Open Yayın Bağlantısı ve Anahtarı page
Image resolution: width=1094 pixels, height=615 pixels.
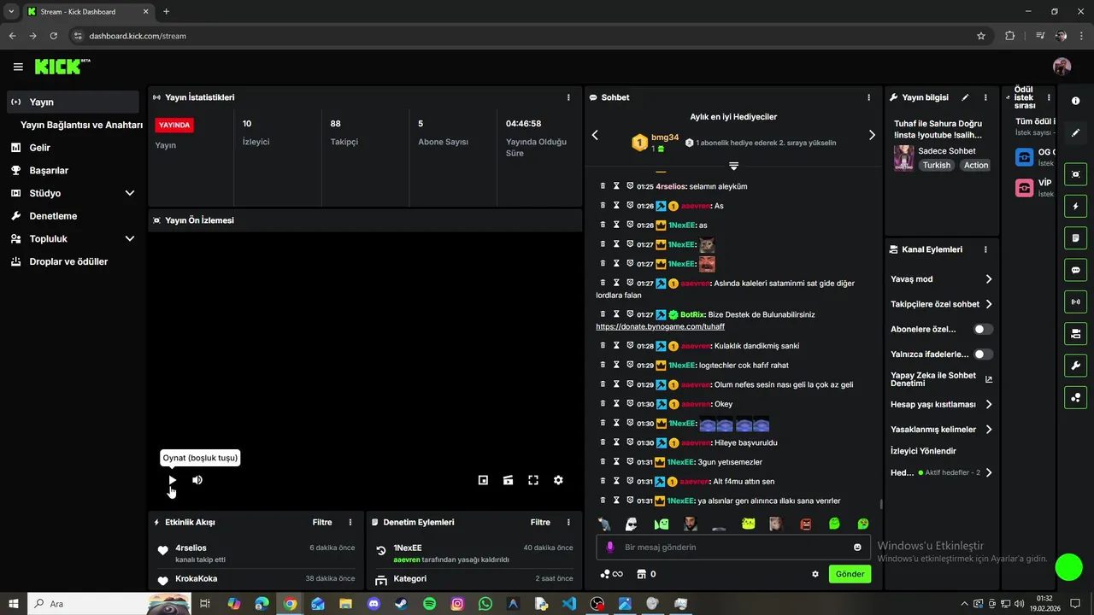tap(81, 125)
